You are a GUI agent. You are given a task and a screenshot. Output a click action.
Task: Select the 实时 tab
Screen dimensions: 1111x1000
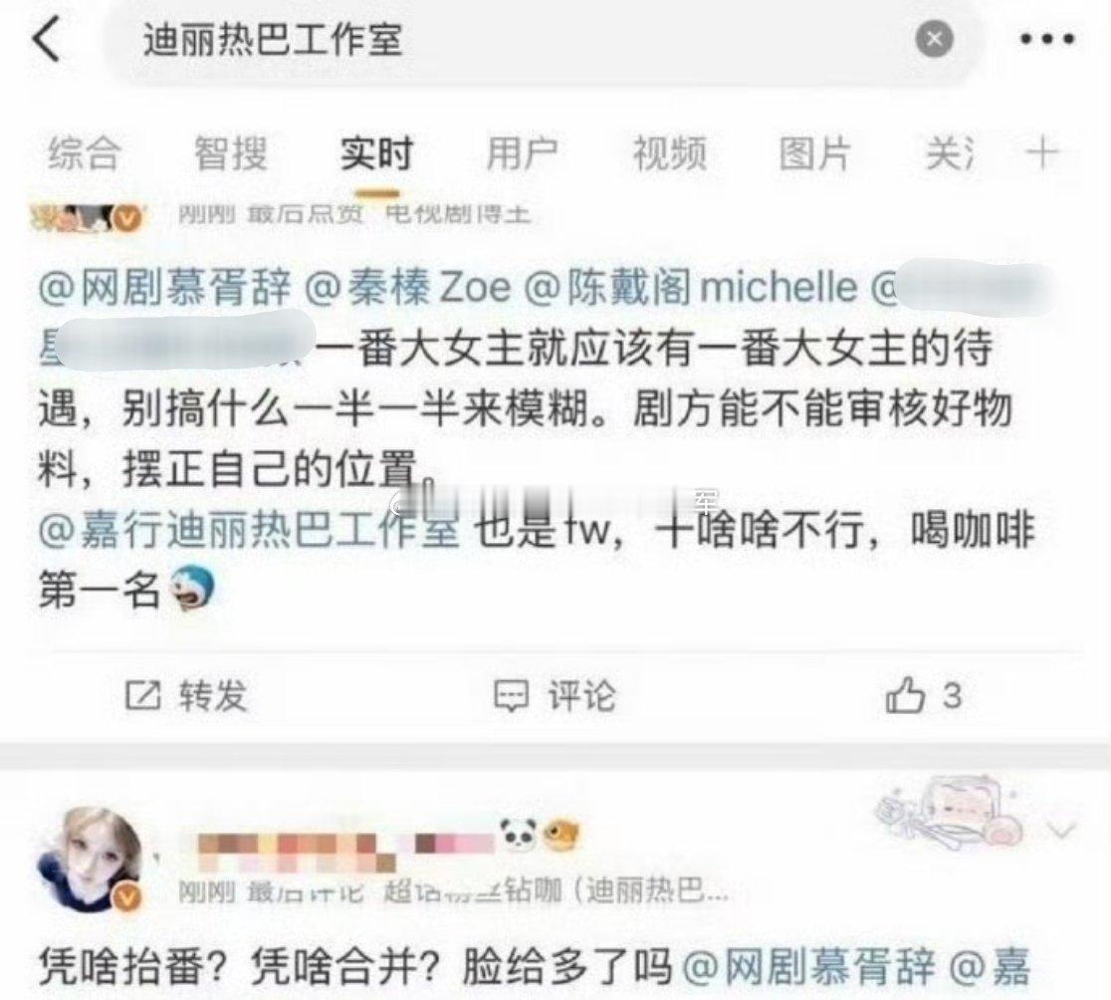376,153
